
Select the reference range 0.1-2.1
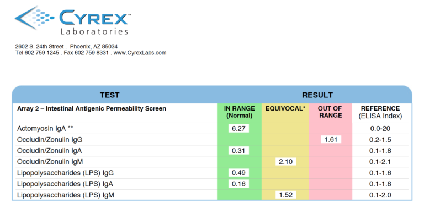coord(380,162)
